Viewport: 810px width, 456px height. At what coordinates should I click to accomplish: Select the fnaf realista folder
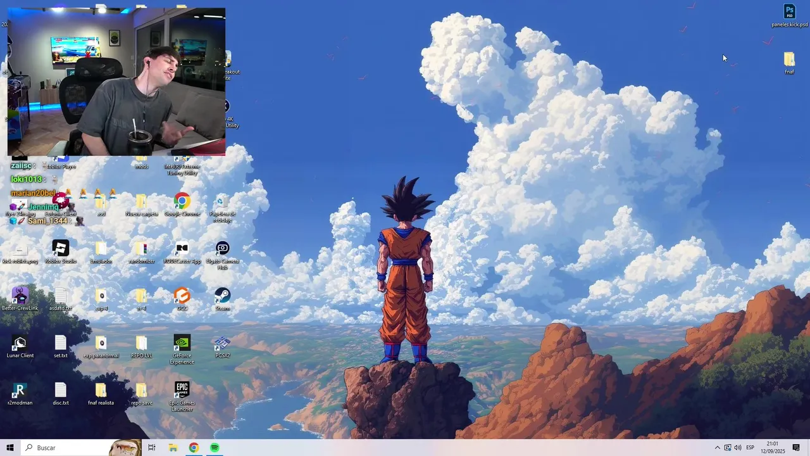coord(101,394)
